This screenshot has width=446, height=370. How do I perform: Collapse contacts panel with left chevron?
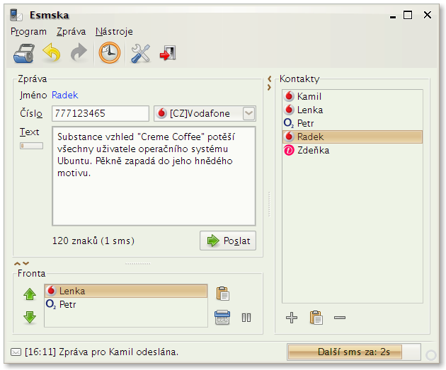click(x=269, y=79)
